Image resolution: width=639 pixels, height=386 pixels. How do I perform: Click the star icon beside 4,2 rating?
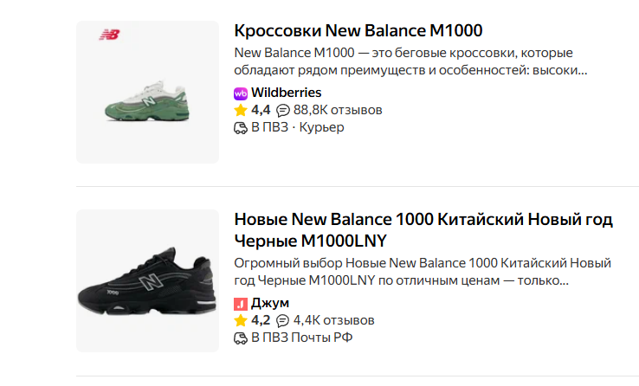point(241,320)
